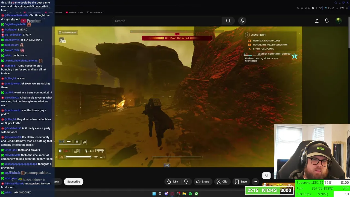Click the browser pin toolbar icon
Screen dimensions: 350x197
(x=306, y=8)
